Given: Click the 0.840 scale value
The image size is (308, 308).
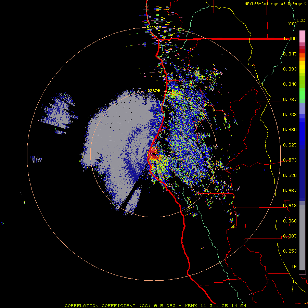Looking at the screenshot, I should pos(290,84).
